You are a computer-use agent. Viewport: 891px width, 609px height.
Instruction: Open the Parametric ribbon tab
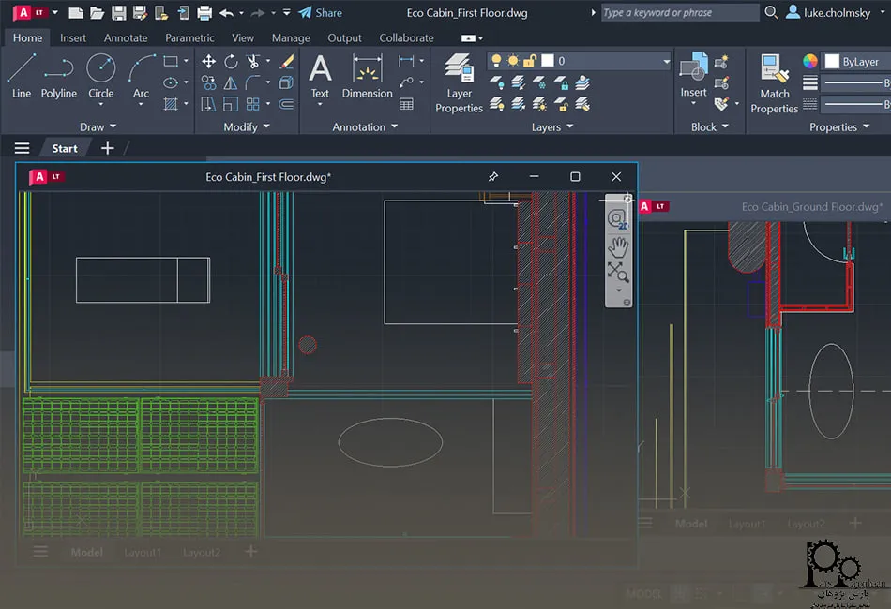[x=189, y=38]
